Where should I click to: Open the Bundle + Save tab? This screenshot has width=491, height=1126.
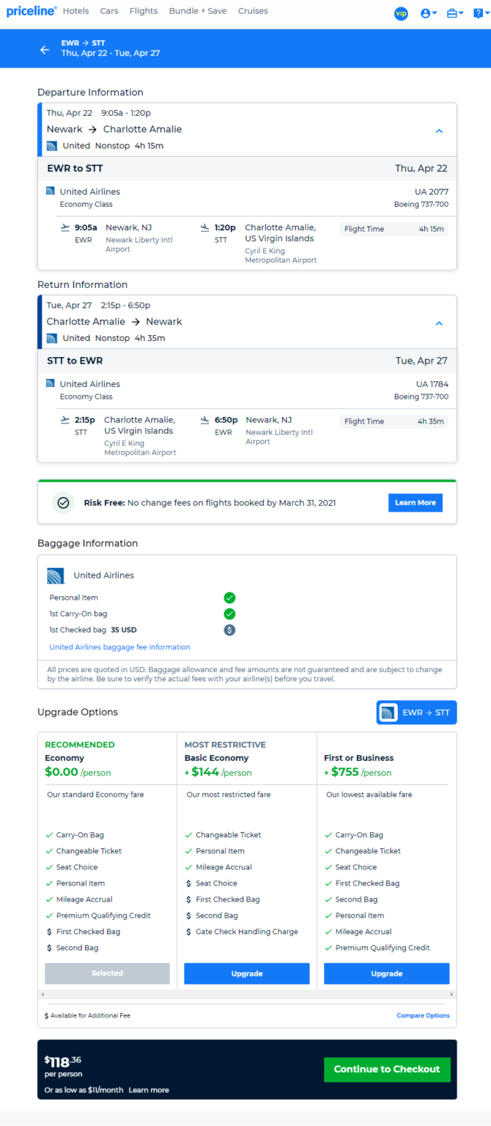tap(198, 11)
